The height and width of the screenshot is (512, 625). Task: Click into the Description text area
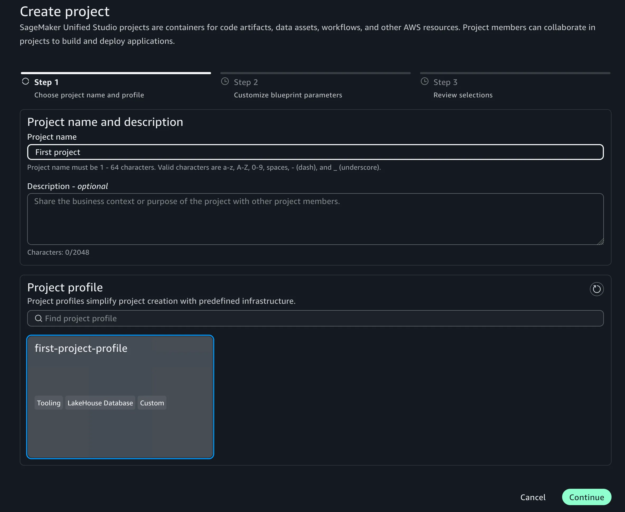315,219
